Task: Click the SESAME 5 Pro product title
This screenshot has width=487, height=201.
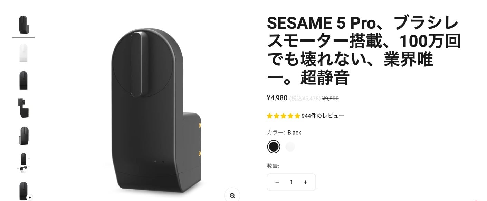Action: coord(364,51)
